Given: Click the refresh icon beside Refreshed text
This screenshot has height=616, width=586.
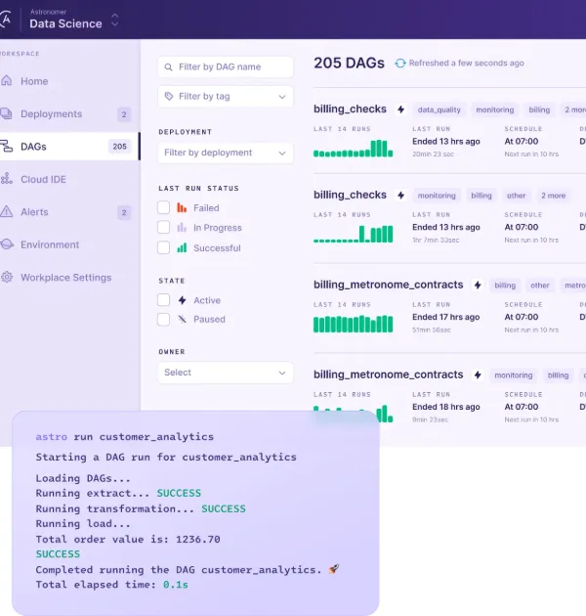Looking at the screenshot, I should [400, 63].
